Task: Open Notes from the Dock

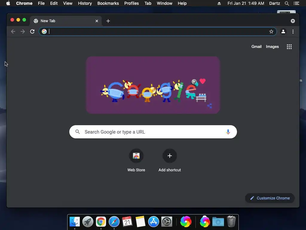Action: click(140, 222)
